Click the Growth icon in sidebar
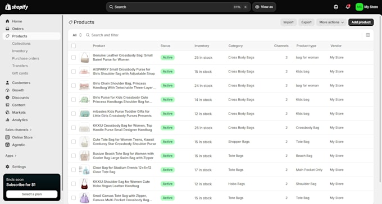The image size is (382, 204). (7, 90)
